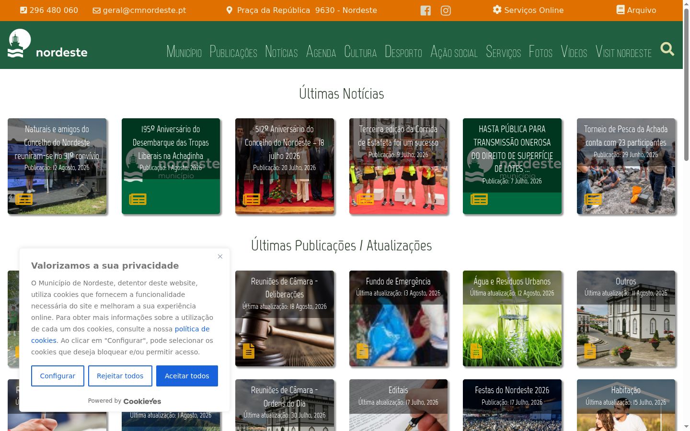690x431 pixels.
Task: Click address text 'Praça da República 9630 - Nordeste'
Action: pos(307,10)
